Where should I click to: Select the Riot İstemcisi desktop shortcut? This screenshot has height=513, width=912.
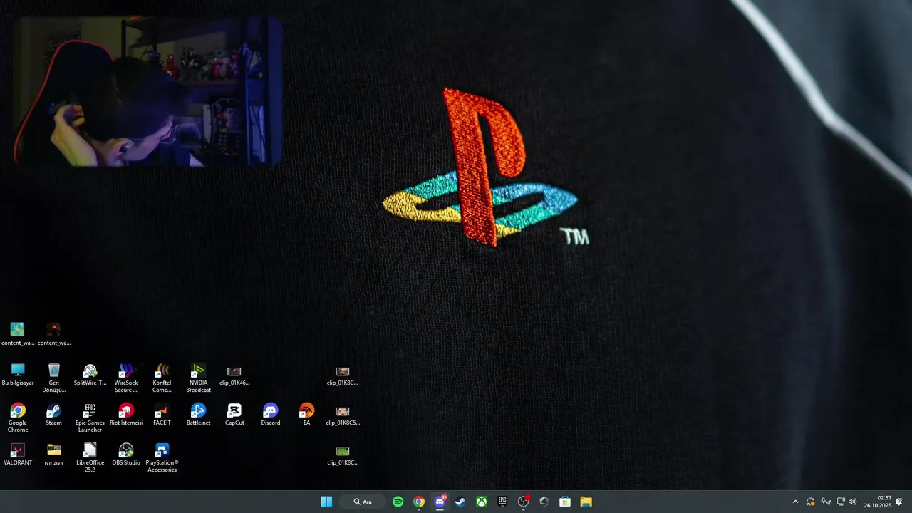(x=126, y=415)
